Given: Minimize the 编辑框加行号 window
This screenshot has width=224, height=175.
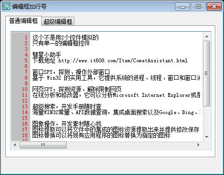Looking at the screenshot, I should click(x=182, y=7).
